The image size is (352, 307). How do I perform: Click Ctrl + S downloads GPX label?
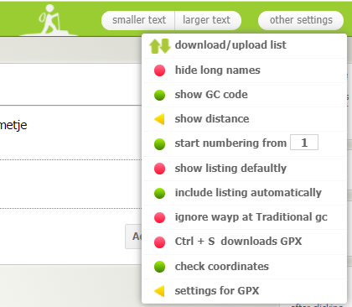pos(238,242)
